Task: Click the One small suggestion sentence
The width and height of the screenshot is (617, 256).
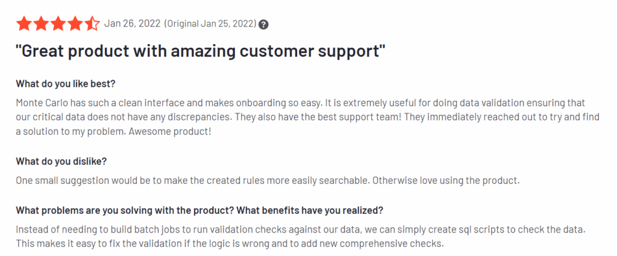Action: click(193, 181)
